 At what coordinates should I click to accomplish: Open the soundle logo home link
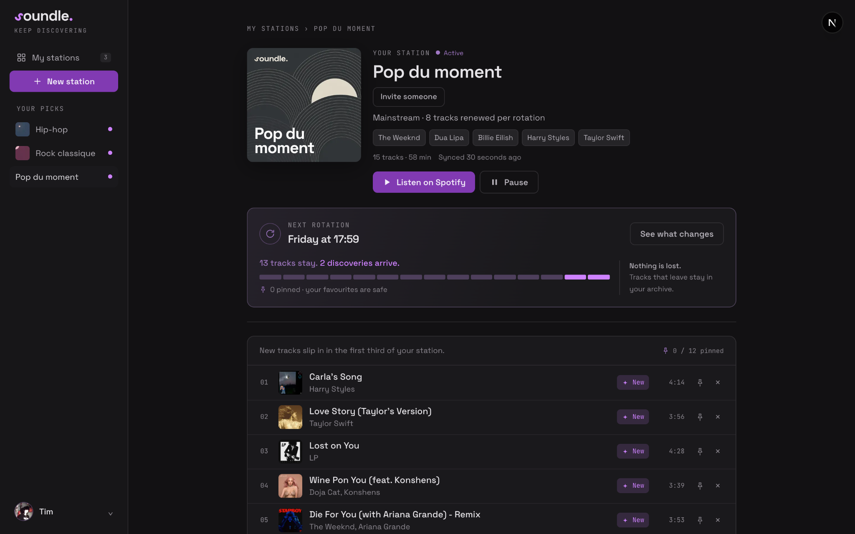(44, 16)
